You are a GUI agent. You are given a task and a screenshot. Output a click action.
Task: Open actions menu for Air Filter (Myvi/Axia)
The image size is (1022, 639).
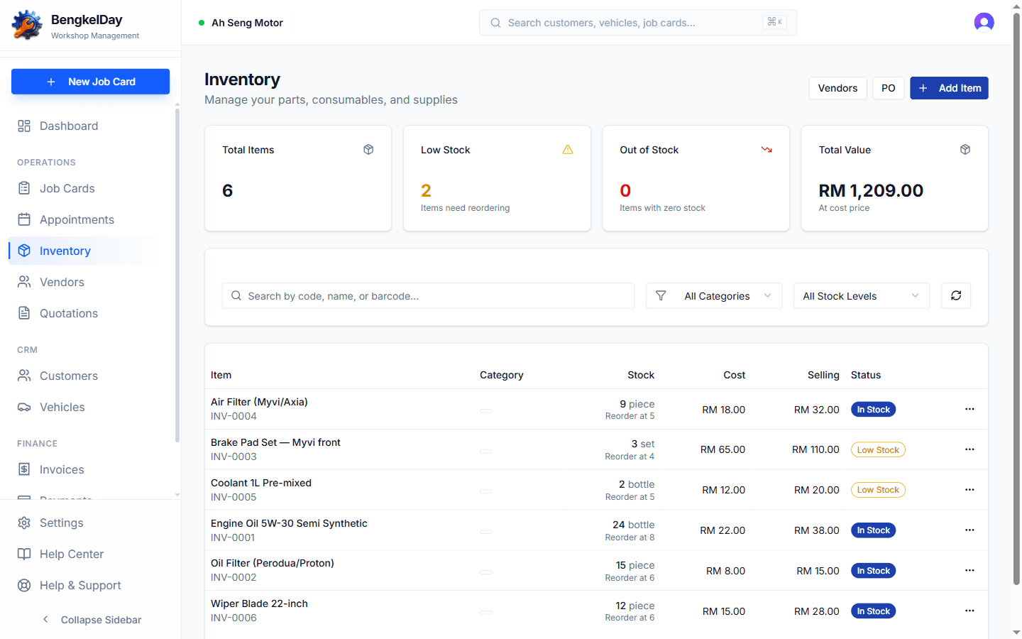pyautogui.click(x=969, y=409)
